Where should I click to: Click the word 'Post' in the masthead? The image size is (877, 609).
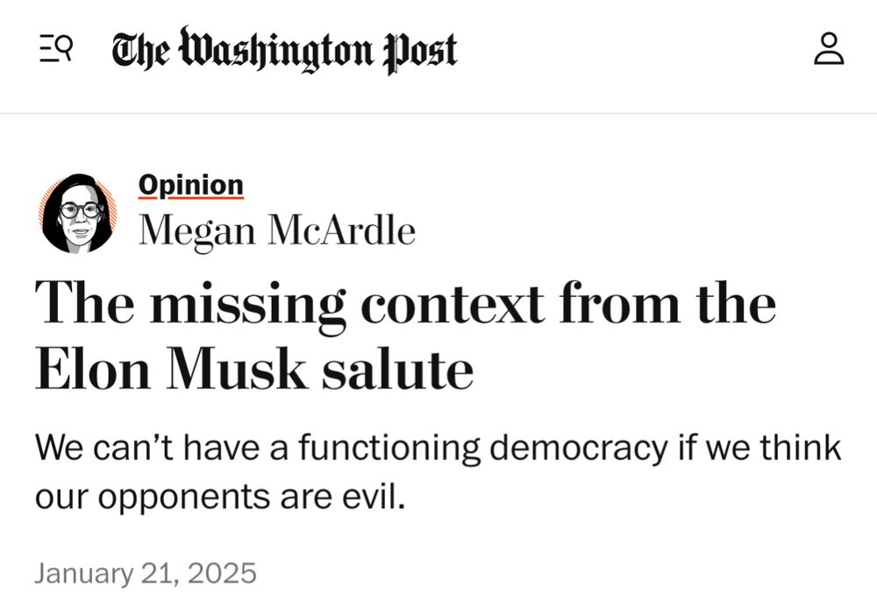[x=421, y=50]
